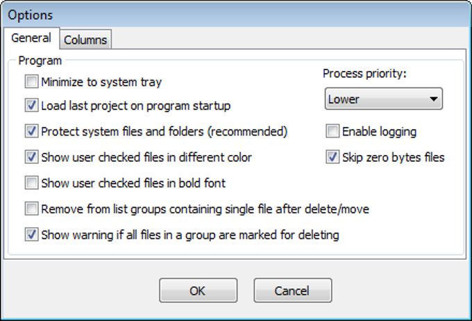The image size is (472, 321).
Task: Enable logging checkbox
Action: click(x=332, y=131)
